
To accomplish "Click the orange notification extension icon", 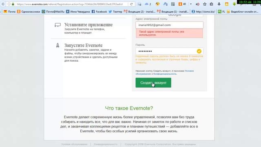I will point(227,4).
